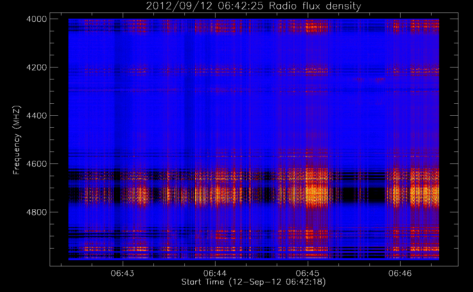Click the 06:43 time axis label
The width and height of the screenshot is (473, 292).
(123, 273)
